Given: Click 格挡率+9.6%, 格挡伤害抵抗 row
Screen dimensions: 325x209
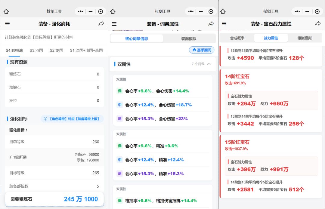Looking at the screenshot, I should coord(163,201).
